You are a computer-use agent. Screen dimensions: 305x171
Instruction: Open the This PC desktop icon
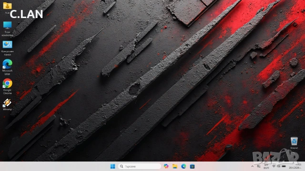pyautogui.click(x=7, y=28)
